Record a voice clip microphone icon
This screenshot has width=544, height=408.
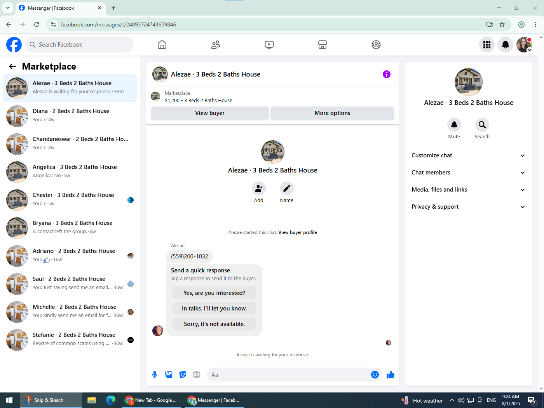pos(155,375)
